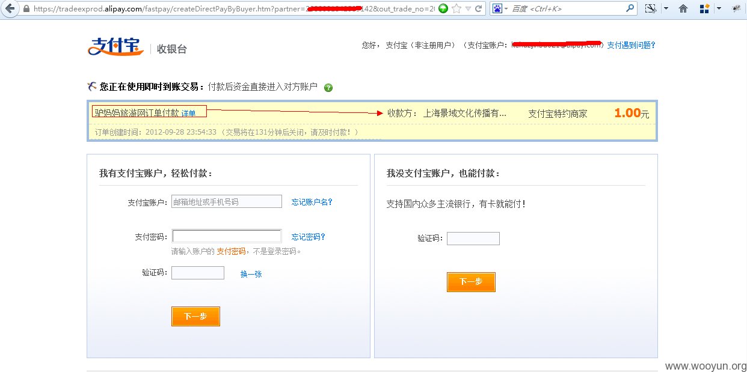
Task: Click the 我没支付宝账户,也能付款 heading
Action: pos(443,173)
